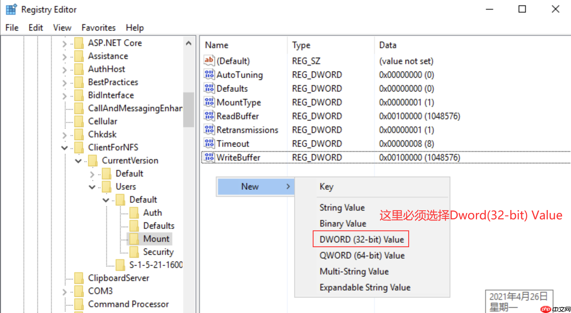Collapse the ClientForNFS key
This screenshot has width=571, height=313.
pyautogui.click(x=64, y=148)
